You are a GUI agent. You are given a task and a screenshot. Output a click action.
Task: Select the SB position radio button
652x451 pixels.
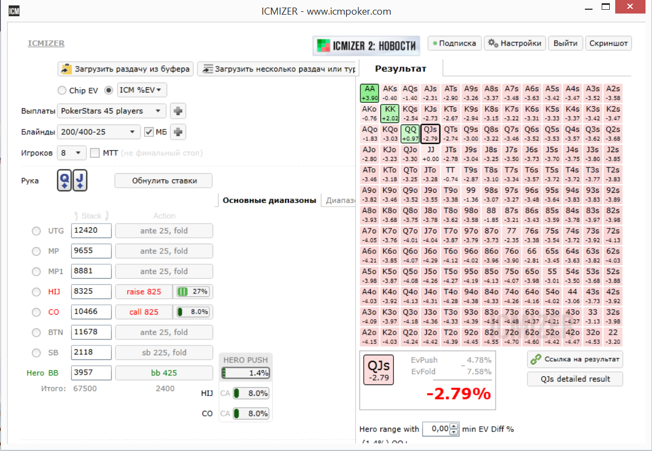(x=36, y=353)
